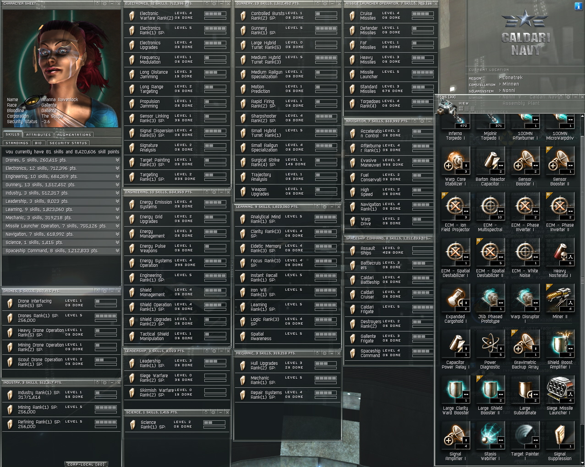Select the Barton Reactor Capacitor item
Screen dimensions: 585x467
490,167
